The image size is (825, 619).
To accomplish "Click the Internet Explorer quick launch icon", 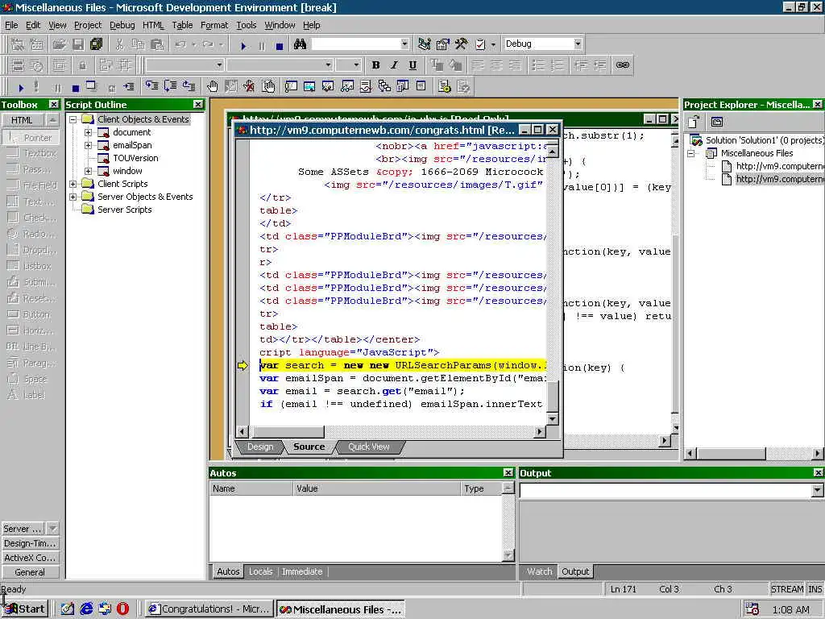I will (x=86, y=609).
